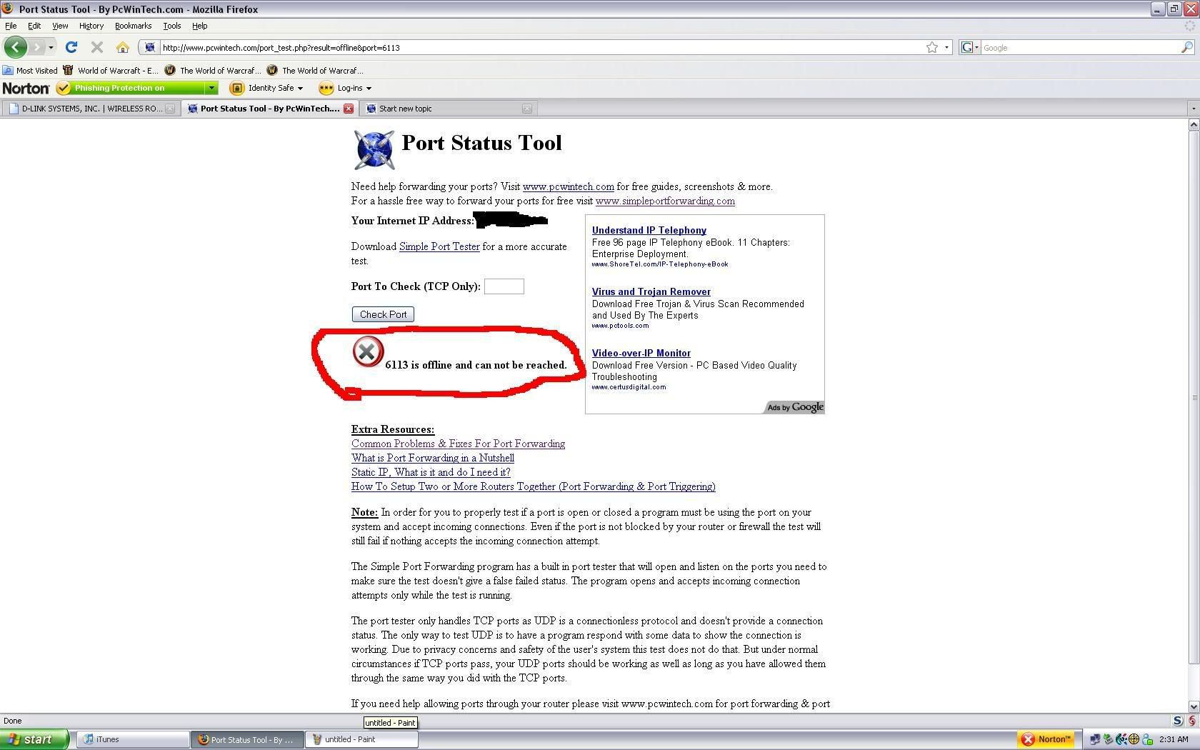Viewport: 1200px width, 750px height.
Task: Open Static IP, What is it link
Action: 431,472
